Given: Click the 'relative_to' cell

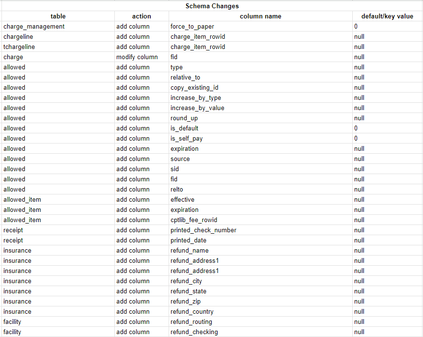Looking at the screenshot, I should click(x=260, y=77).
